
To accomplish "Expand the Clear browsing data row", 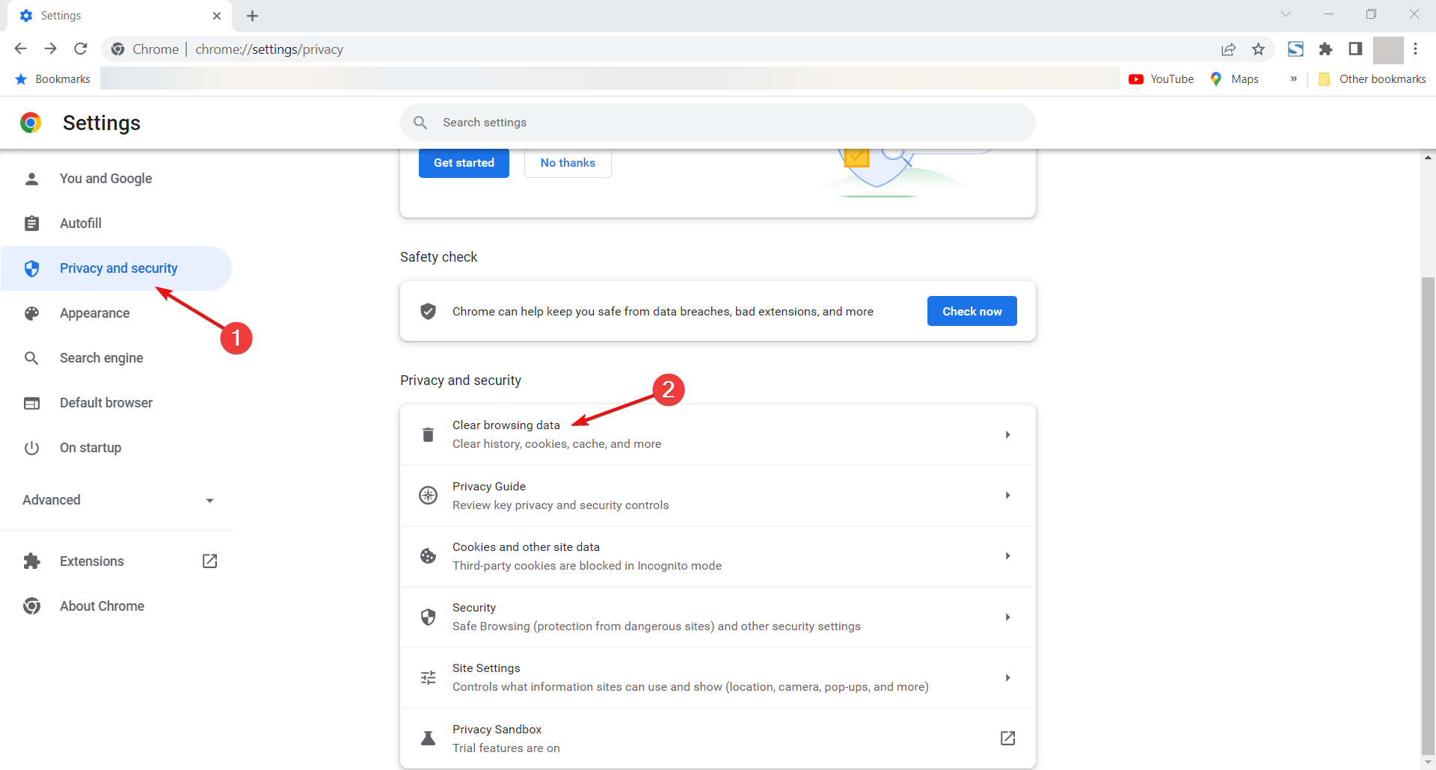I will (1007, 434).
